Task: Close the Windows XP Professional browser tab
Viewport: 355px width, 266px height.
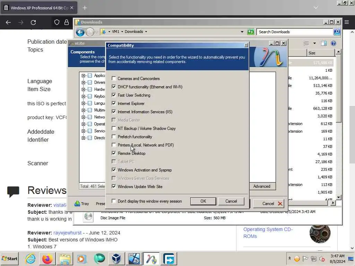Action: (71, 8)
